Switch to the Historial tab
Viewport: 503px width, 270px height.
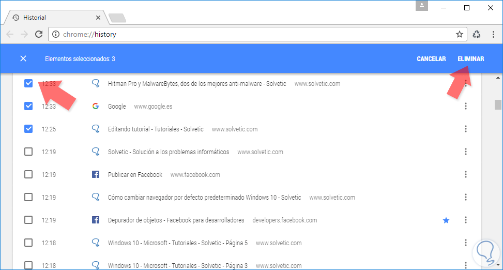click(52, 18)
